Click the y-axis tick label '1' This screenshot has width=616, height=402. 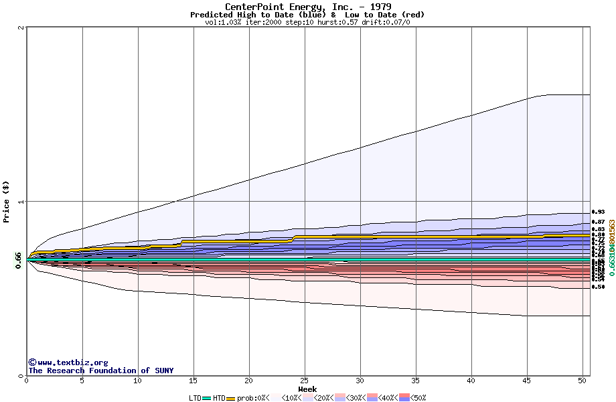pyautogui.click(x=21, y=202)
